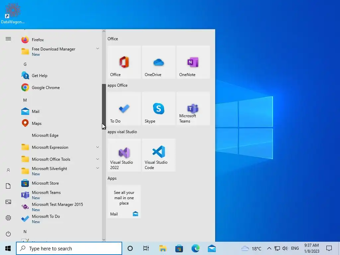Screen dimensions: 340x255
Task: Open Firefox from the app list
Action: 60,40
